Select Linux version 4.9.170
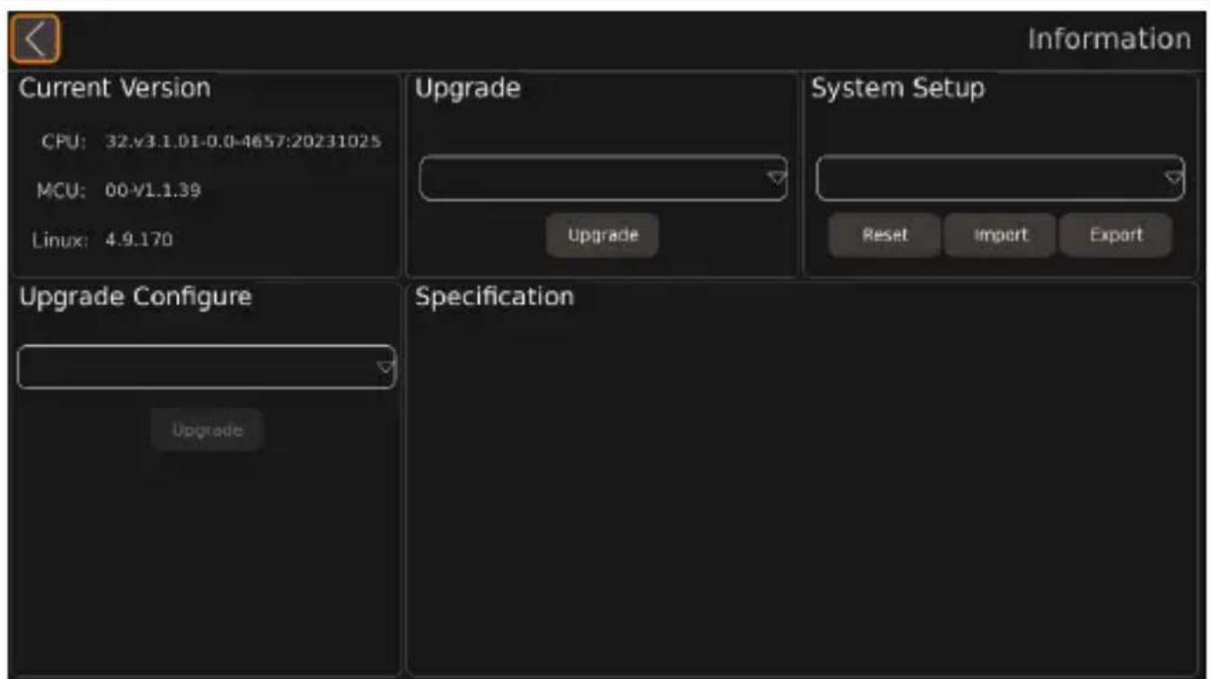1211x679 pixels. (139, 240)
